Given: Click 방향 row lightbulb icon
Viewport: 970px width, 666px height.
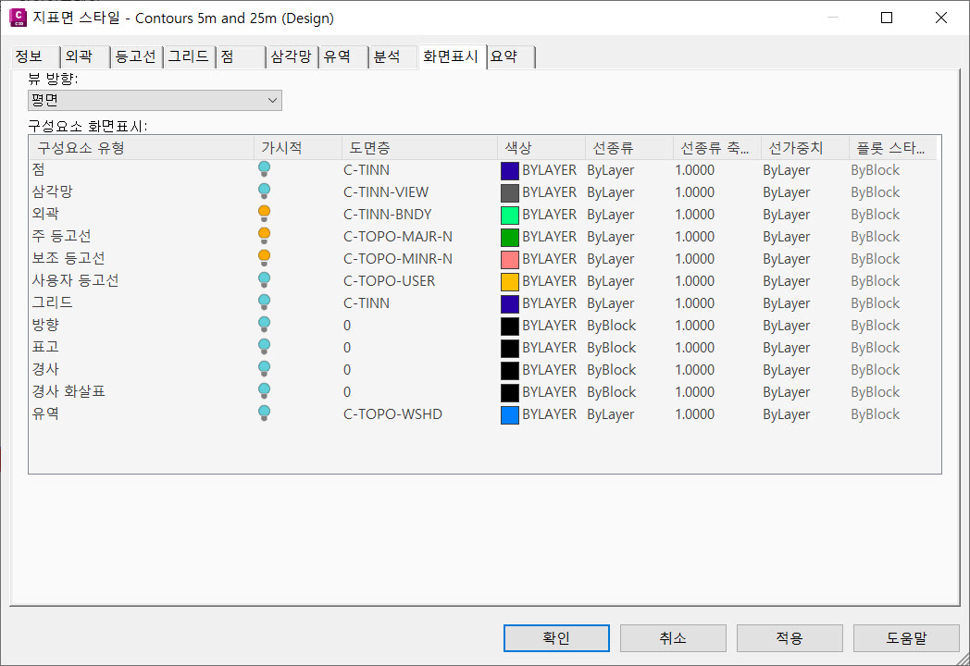Looking at the screenshot, I should [x=264, y=325].
